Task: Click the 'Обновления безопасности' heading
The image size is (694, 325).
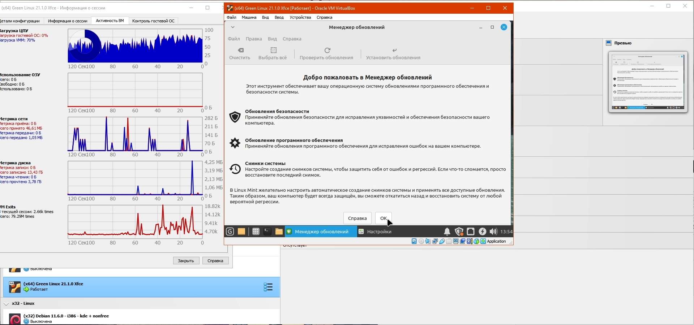Action: 277,112
